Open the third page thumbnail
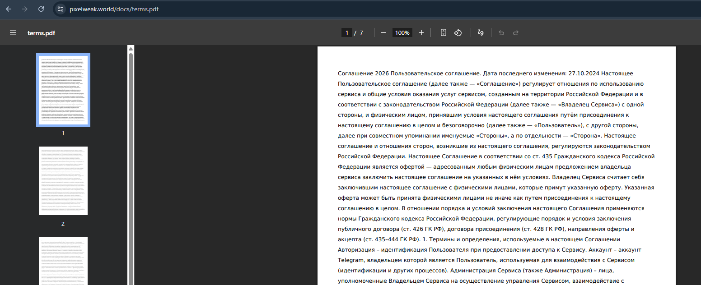The width and height of the screenshot is (701, 285). pos(63,261)
